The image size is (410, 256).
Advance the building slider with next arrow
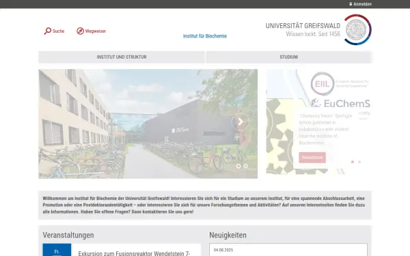[240, 122]
